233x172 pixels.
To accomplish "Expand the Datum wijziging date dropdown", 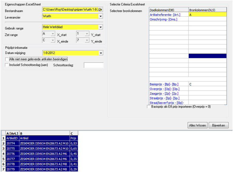I will (x=101, y=53).
